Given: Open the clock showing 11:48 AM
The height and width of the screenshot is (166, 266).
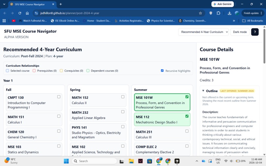Looking at the screenshot, I should point(255,161).
